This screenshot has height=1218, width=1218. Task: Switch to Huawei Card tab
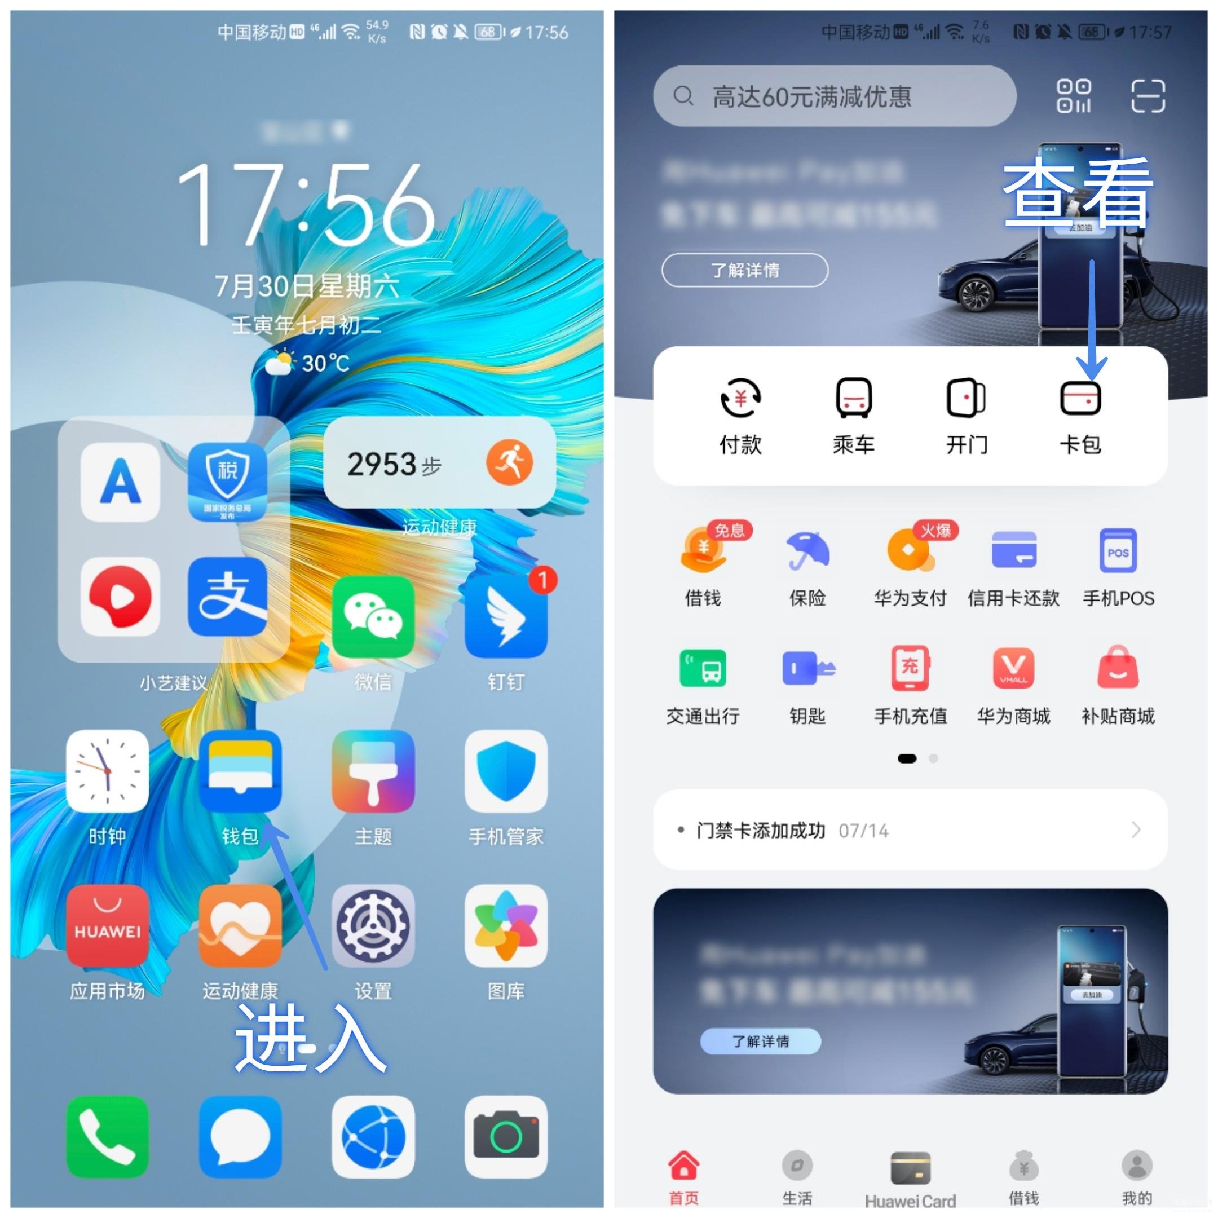913,1180
